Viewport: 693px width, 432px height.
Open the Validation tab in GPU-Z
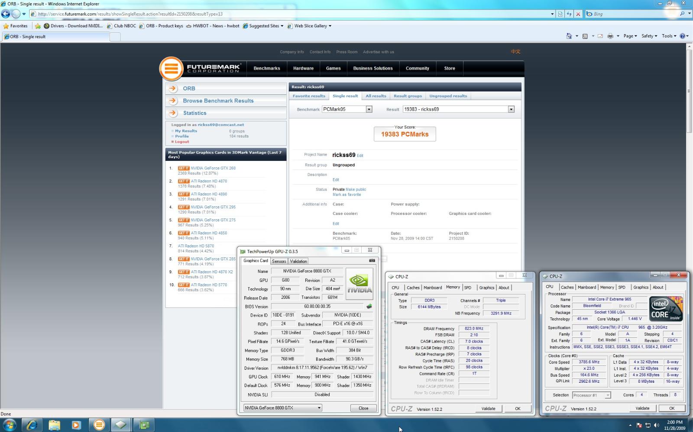click(x=298, y=261)
